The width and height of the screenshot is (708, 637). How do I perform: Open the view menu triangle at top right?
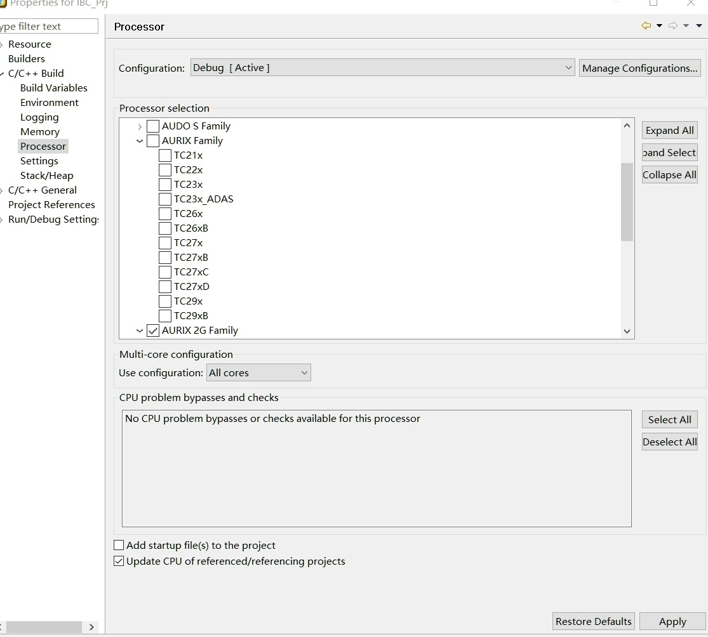tap(699, 26)
